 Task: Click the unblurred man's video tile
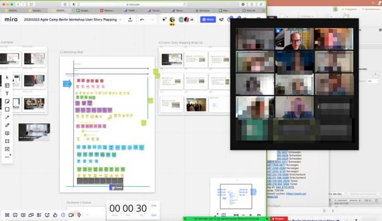pos(295,39)
